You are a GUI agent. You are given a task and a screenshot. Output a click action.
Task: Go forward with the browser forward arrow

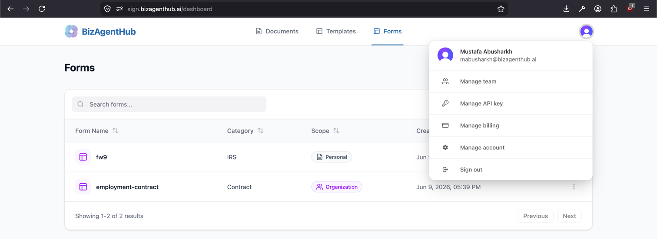tap(26, 9)
